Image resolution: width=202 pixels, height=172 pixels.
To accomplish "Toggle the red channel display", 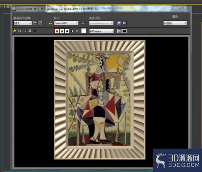I will pos(57,31).
